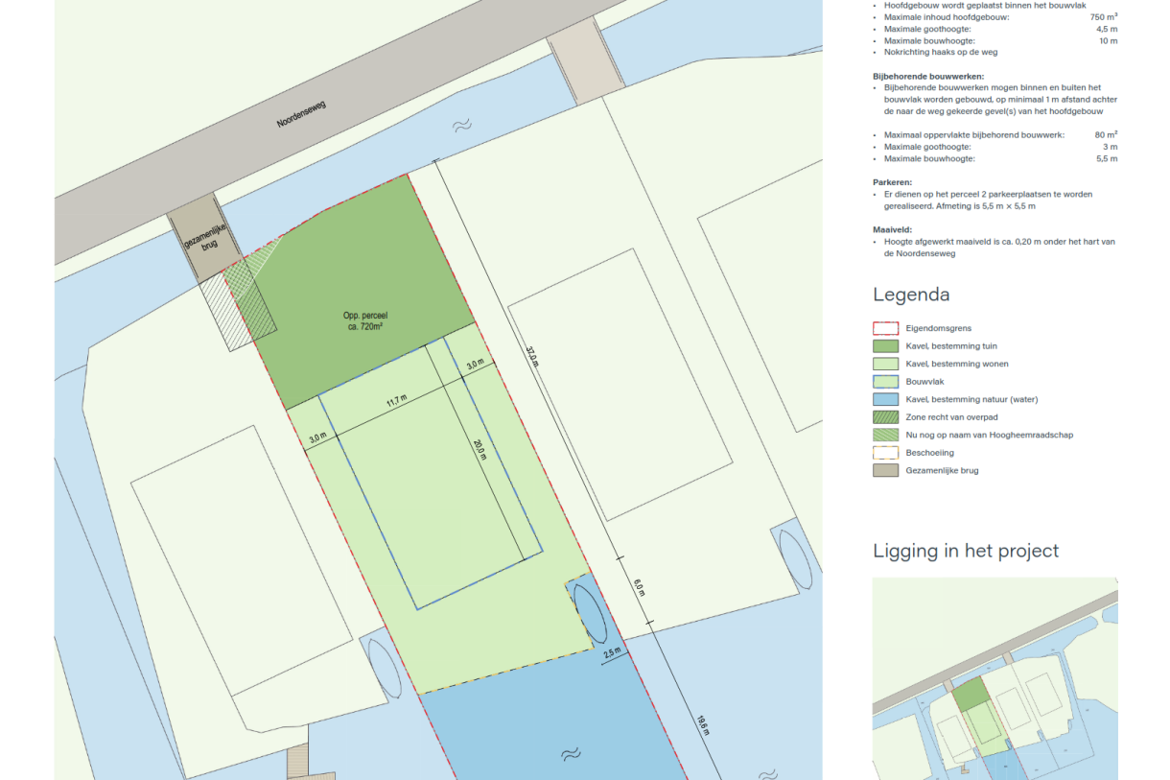Click the wave symbol in the canal below Noordenseweg

[x=461, y=125]
